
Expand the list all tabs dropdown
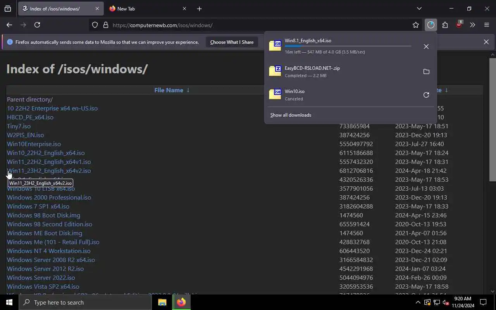(419, 9)
